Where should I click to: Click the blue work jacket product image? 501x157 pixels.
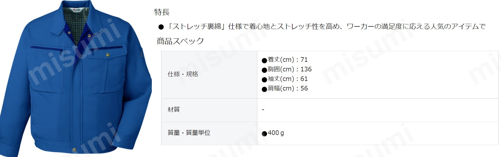pos(75,78)
